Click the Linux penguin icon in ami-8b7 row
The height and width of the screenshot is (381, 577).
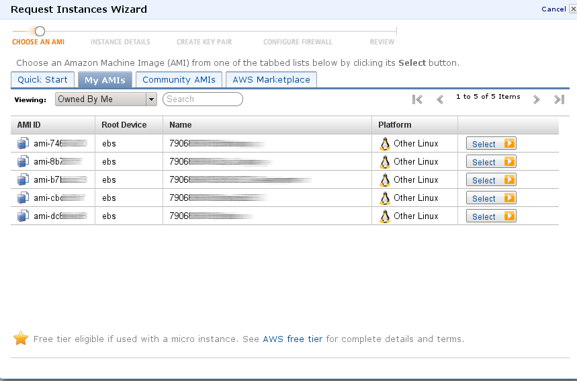click(x=384, y=162)
